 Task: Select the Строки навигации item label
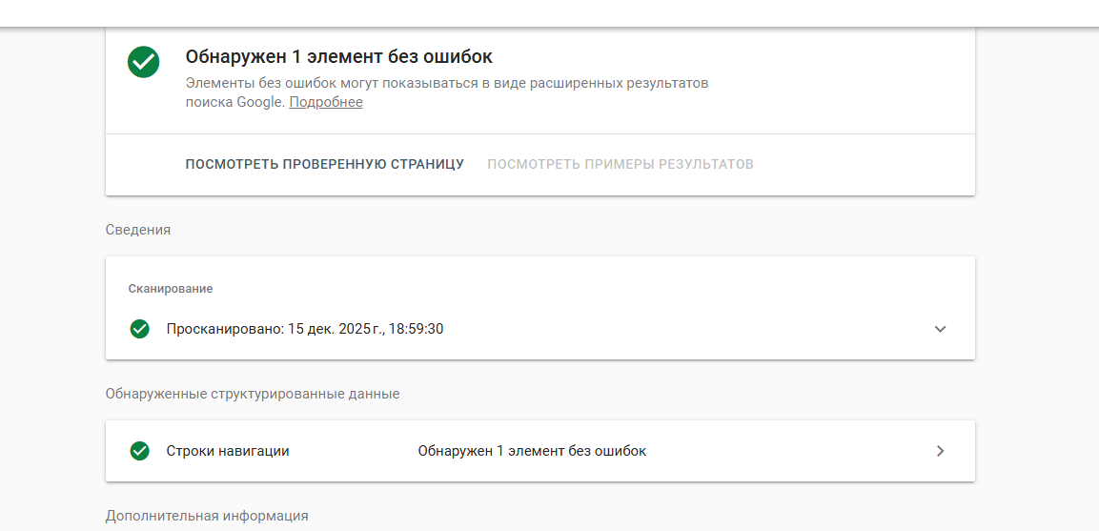tap(228, 451)
